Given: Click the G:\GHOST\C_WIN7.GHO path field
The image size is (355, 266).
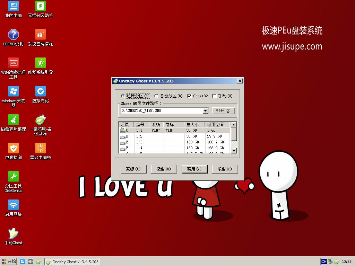Looking at the screenshot, I should (x=162, y=110).
